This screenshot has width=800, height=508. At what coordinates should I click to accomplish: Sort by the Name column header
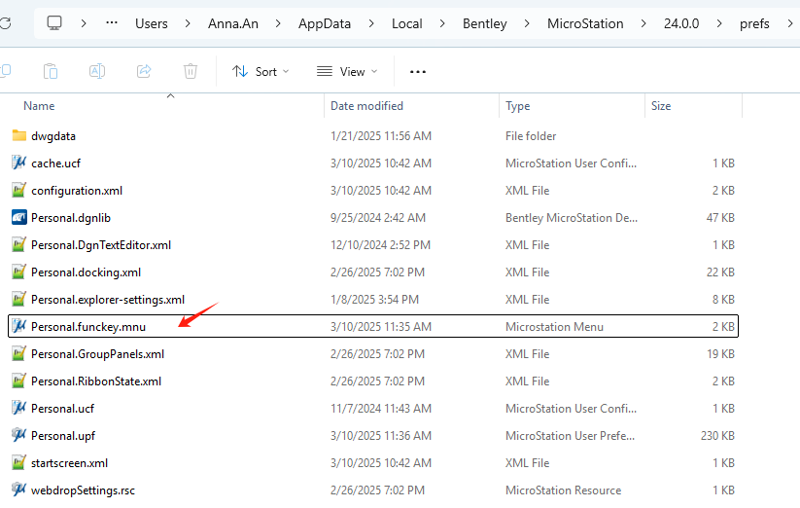coord(39,106)
